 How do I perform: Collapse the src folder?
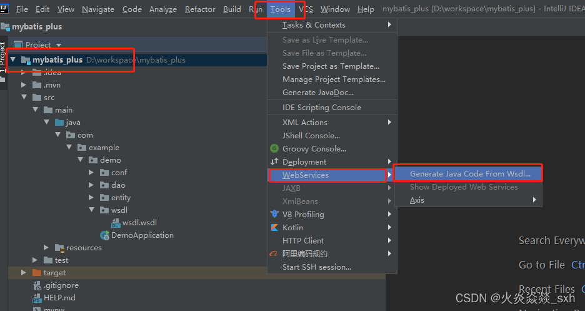point(24,98)
